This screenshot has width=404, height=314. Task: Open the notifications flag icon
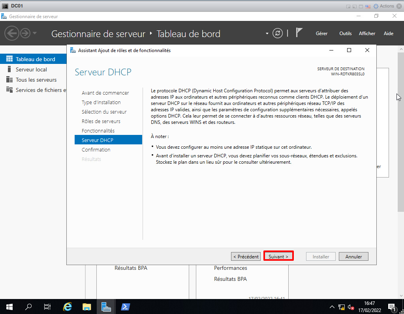[x=299, y=33]
